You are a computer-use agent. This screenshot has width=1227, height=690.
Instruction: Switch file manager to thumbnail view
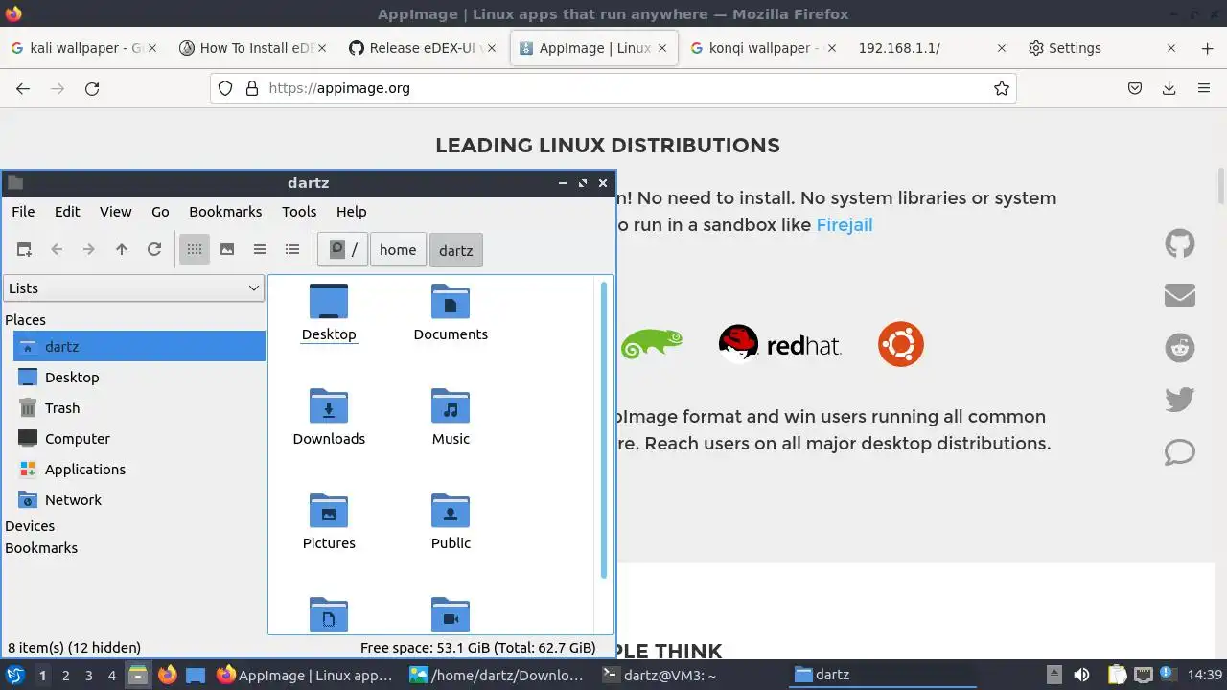[227, 249]
